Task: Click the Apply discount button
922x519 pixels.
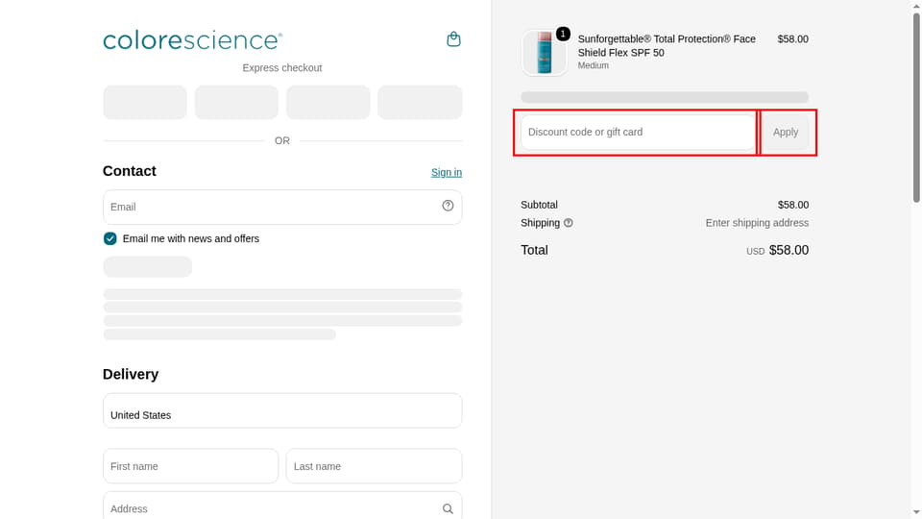Action: point(786,133)
